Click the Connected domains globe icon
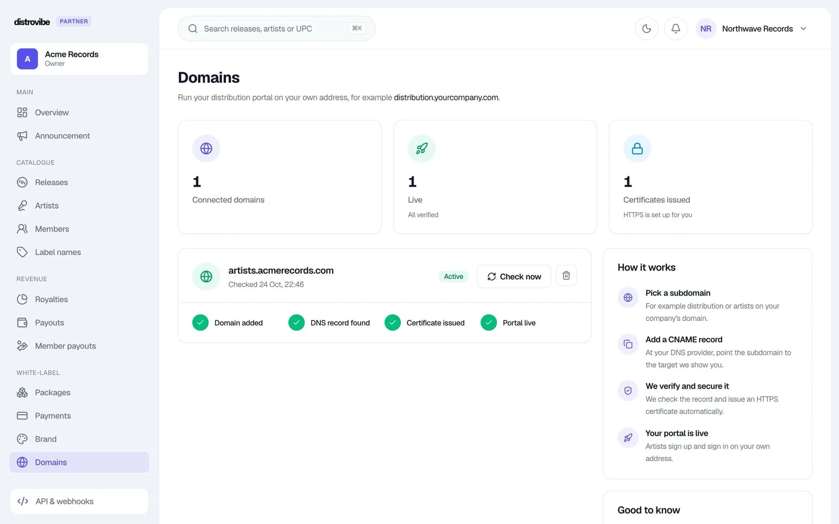The image size is (839, 524). pos(206,148)
